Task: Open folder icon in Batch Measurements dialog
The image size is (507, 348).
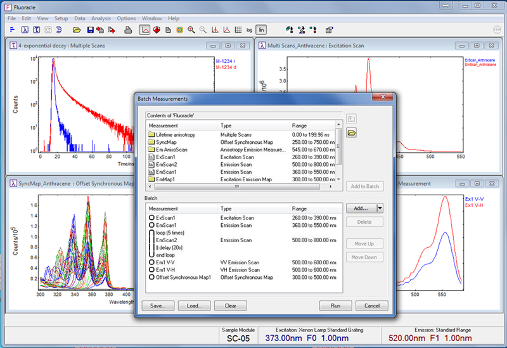Action: coord(351,132)
